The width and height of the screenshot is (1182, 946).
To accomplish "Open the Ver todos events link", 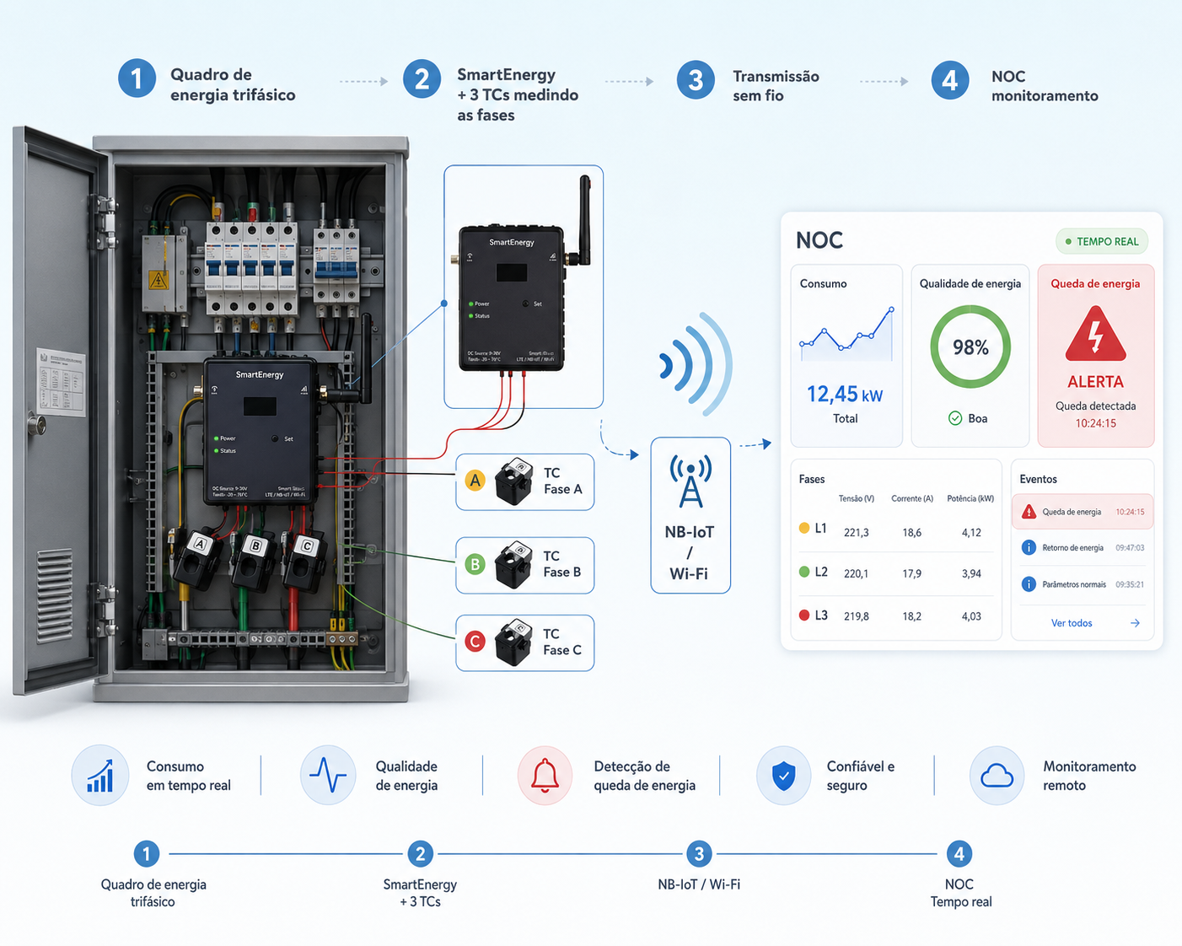I will (x=1072, y=623).
